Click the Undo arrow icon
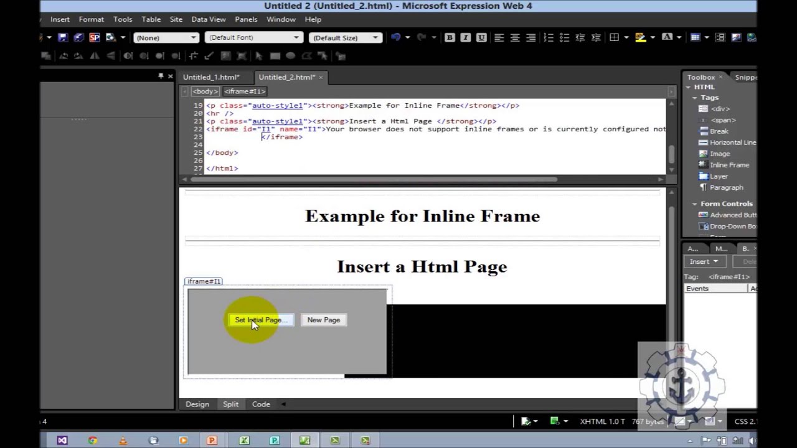Image resolution: width=797 pixels, height=448 pixels. click(x=395, y=37)
